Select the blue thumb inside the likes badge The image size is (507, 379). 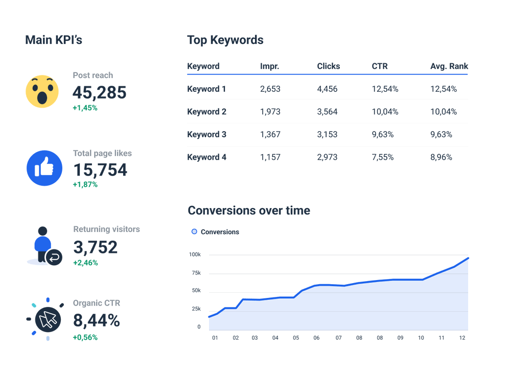(x=44, y=167)
